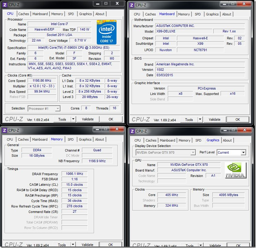Click Validate in the Mainboard window

[x=215, y=120]
